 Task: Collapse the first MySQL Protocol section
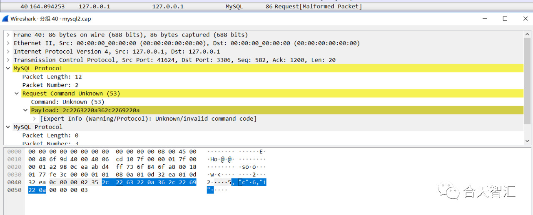(x=8, y=68)
